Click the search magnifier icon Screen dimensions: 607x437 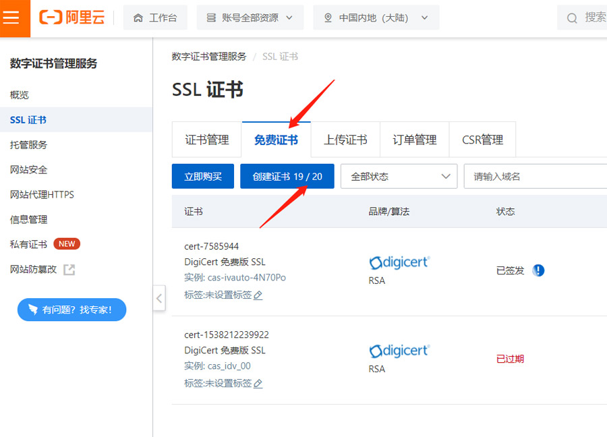point(572,18)
